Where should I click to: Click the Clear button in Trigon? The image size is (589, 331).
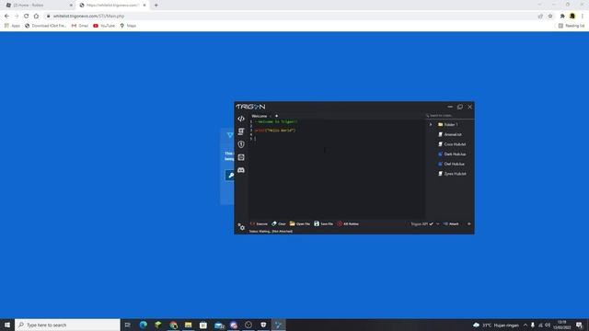tap(279, 223)
